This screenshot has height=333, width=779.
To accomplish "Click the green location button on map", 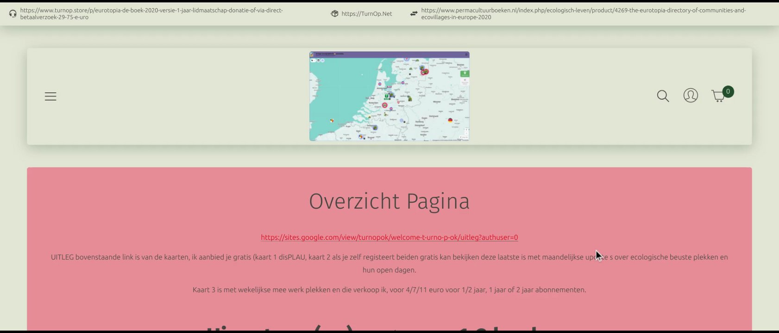I will tap(465, 74).
